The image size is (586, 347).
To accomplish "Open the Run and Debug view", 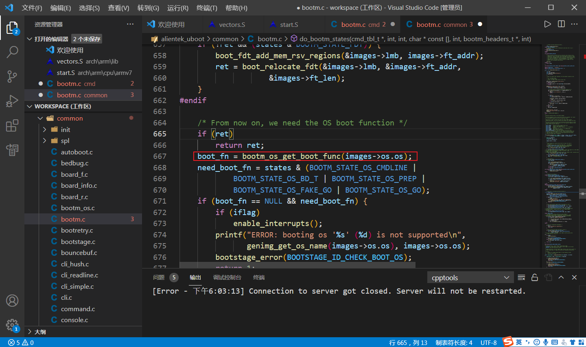I will [x=12, y=101].
